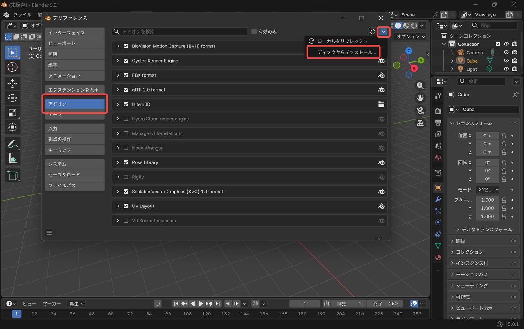Check the 有効のみ filter checkbox
This screenshot has width=524, height=329.
pyautogui.click(x=254, y=32)
